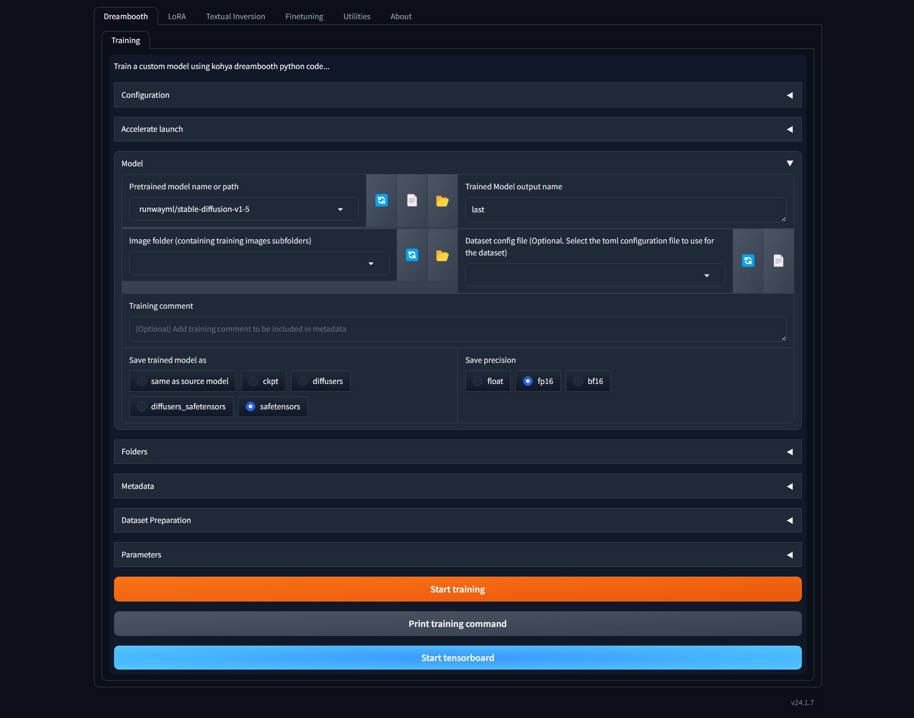Viewport: 914px width, 718px height.
Task: Open the Textual Inversion tab
Action: pyautogui.click(x=236, y=16)
